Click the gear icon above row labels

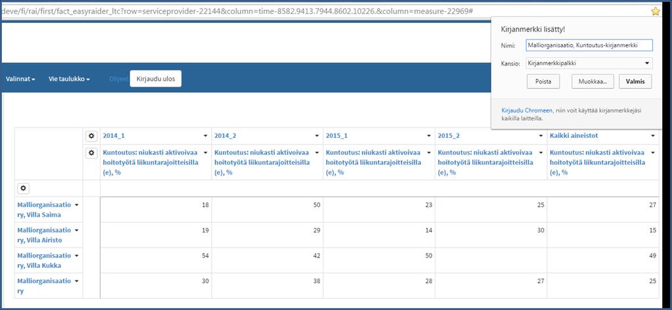tap(23, 188)
